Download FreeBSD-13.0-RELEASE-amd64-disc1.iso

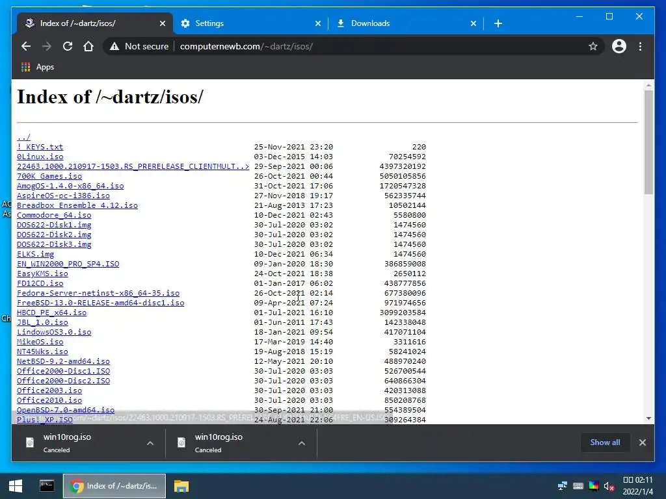tap(101, 303)
